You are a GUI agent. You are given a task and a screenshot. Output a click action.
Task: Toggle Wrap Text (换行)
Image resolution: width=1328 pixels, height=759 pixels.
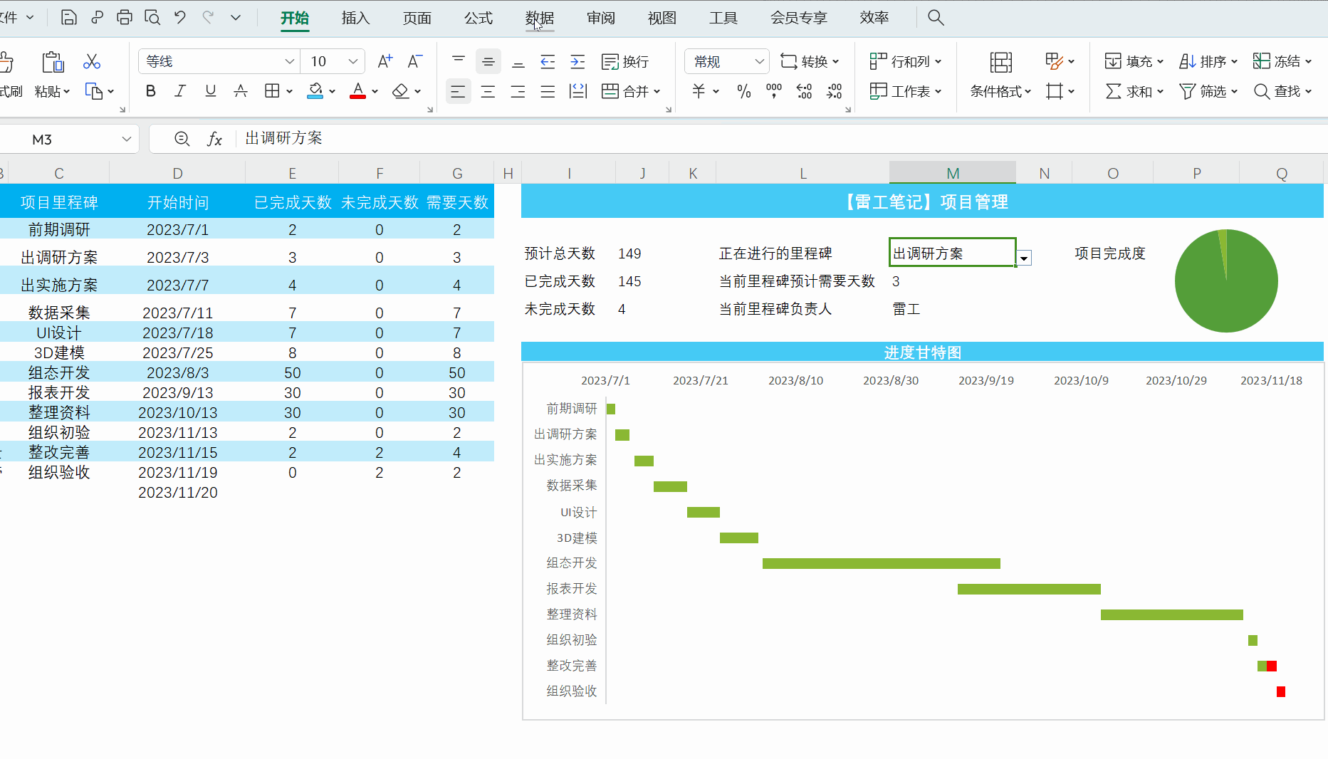[x=625, y=62]
